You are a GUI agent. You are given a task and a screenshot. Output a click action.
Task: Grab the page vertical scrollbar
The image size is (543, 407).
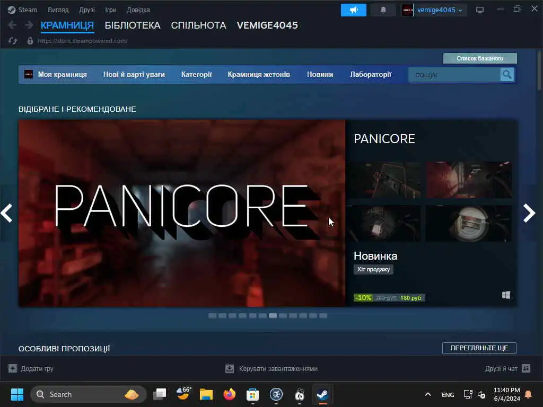coord(539,70)
